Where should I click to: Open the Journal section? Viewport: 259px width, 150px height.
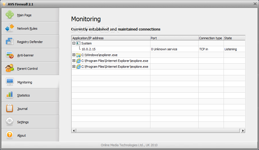click(30, 109)
